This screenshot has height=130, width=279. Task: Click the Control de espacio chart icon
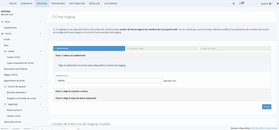pos(5,87)
